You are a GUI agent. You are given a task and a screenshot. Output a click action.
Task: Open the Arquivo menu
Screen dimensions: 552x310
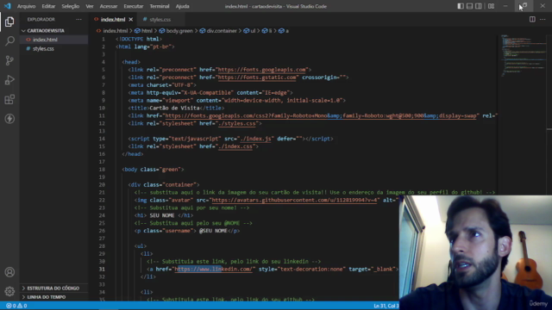pos(27,6)
